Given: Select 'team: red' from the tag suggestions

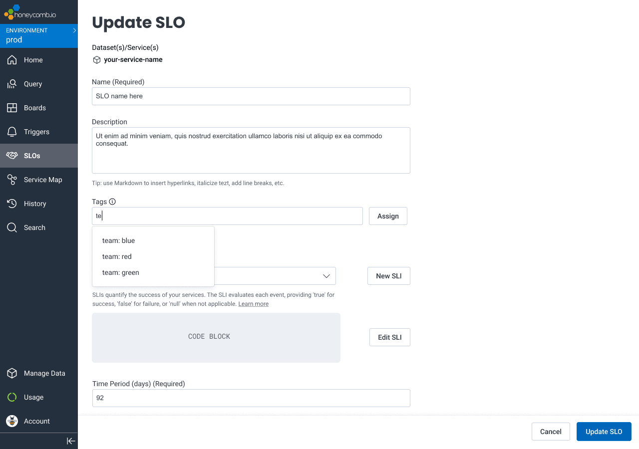Looking at the screenshot, I should pos(117,256).
